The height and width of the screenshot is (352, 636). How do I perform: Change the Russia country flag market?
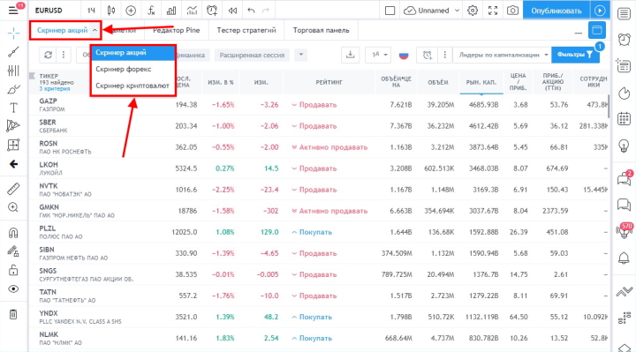coord(404,55)
